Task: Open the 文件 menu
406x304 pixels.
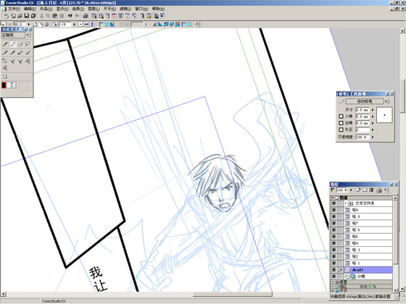Action: (x=14, y=9)
